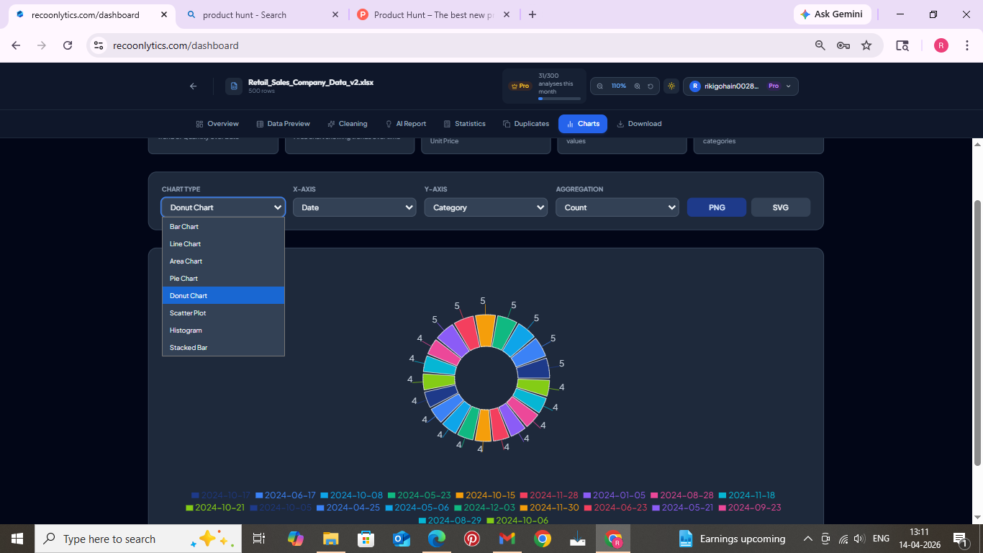Click the Ask Gemini button
The image size is (983, 553).
point(832,14)
